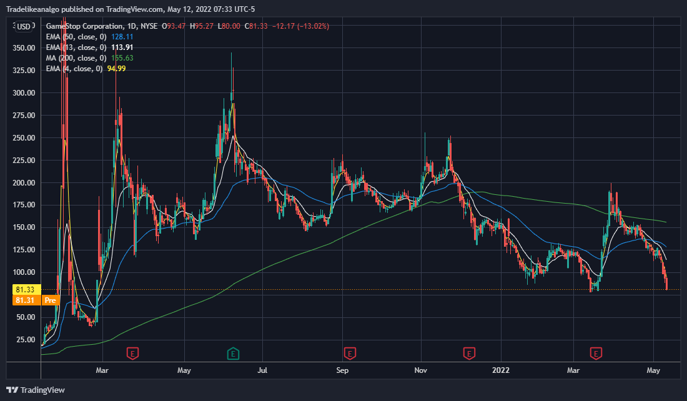Image resolution: width=687 pixels, height=401 pixels.
Task: Click the close value C81.33
Action: click(256, 26)
